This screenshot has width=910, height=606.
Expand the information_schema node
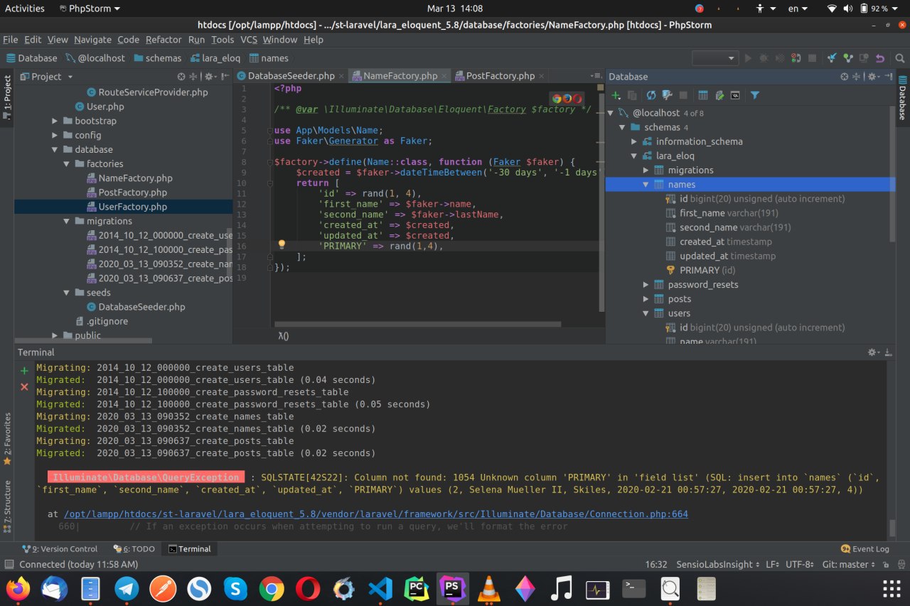click(634, 141)
